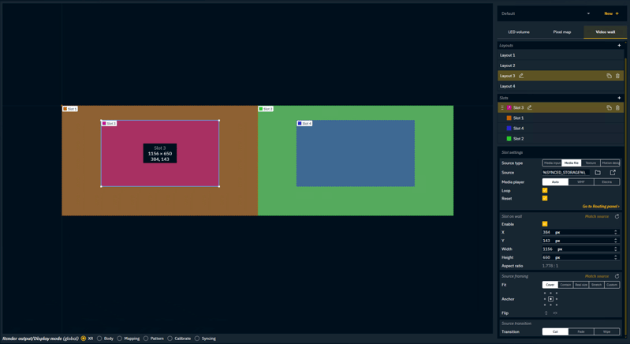Set anchor to middle-right point

557,299
